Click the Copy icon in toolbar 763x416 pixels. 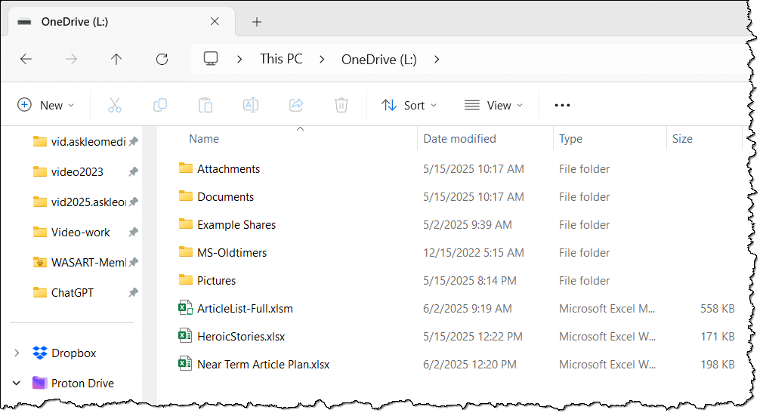(160, 106)
